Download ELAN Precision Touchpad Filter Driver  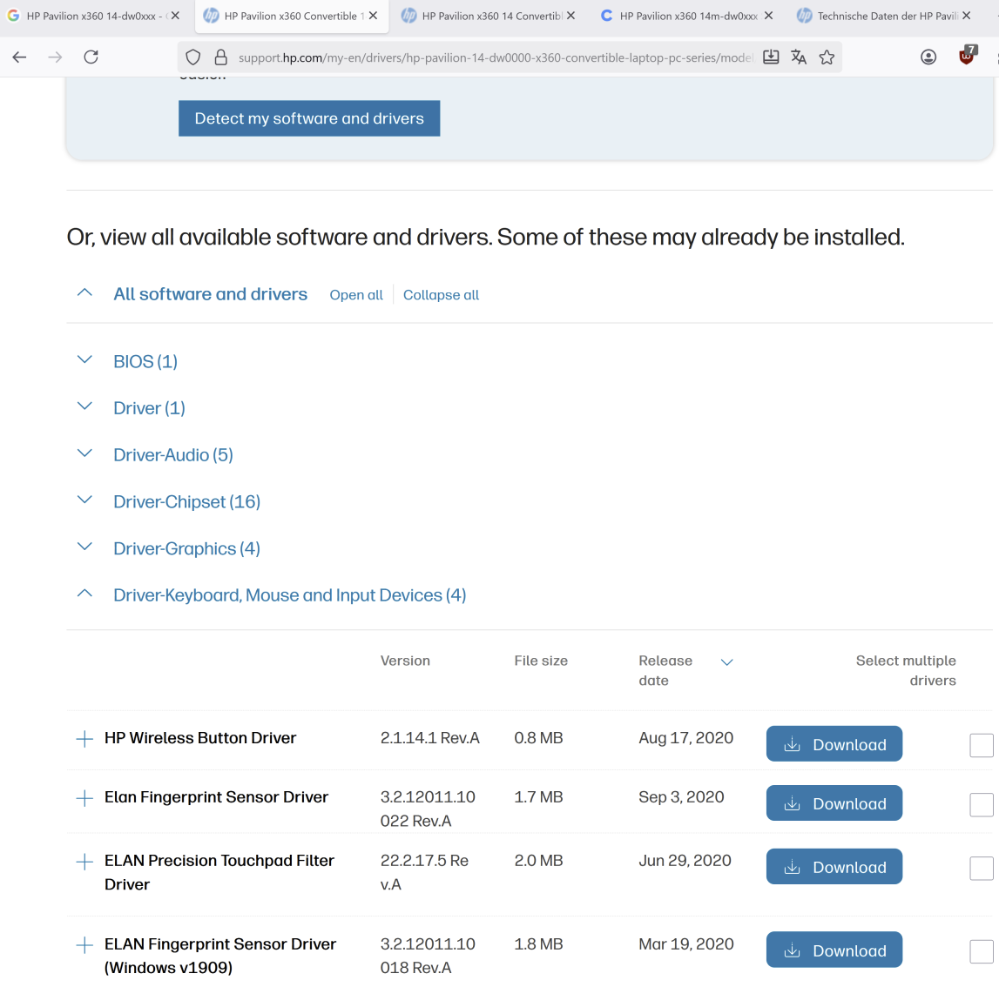point(834,867)
